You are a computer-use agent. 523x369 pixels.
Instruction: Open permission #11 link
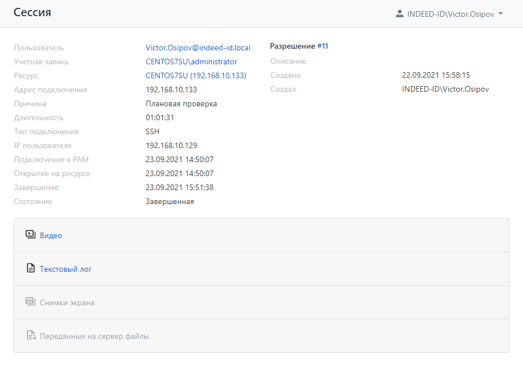323,46
